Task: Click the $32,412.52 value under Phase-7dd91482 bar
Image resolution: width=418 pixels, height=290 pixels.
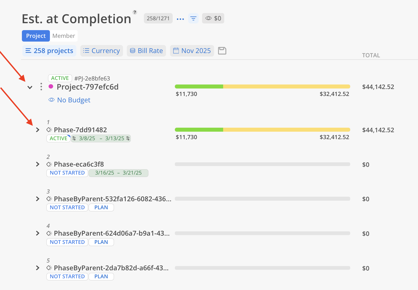Action: click(x=334, y=137)
